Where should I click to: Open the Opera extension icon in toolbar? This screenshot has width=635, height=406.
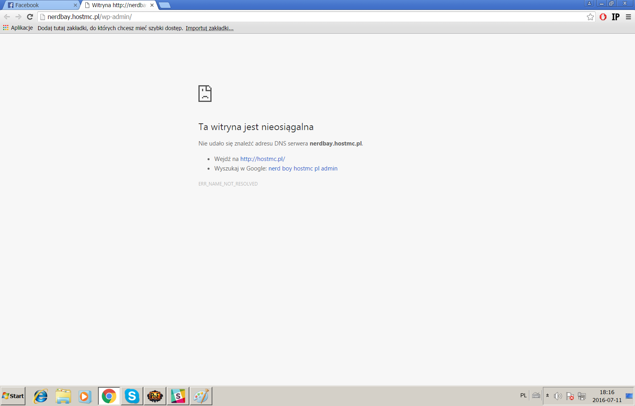[603, 17]
